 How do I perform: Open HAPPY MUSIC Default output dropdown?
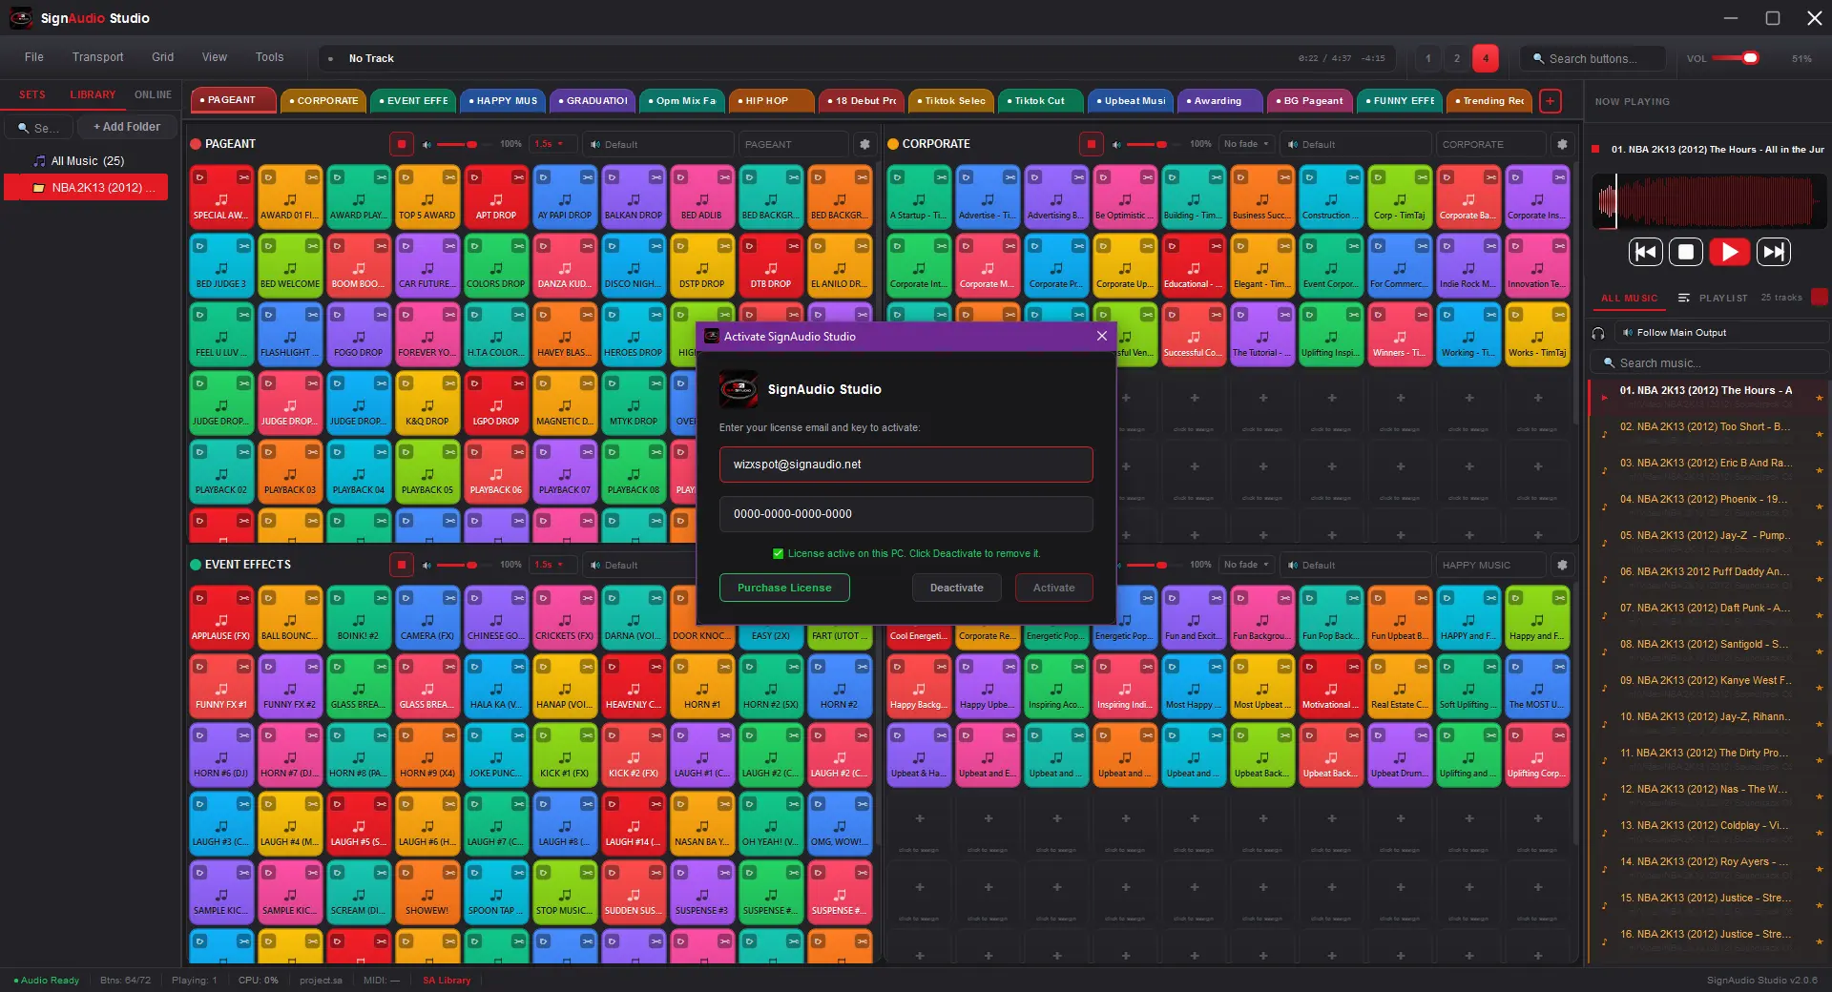pyautogui.click(x=1355, y=565)
